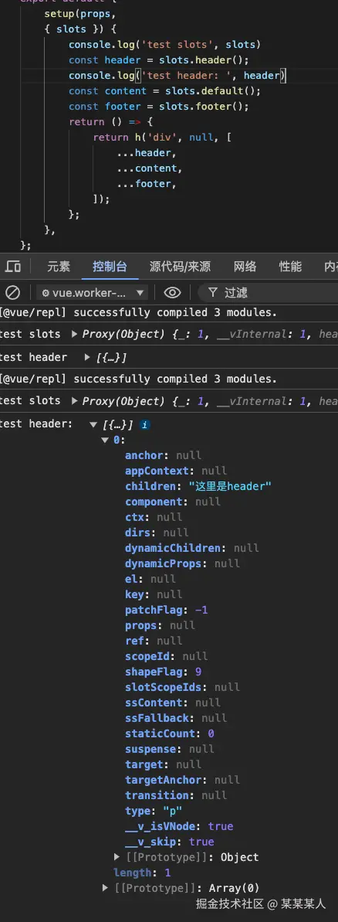Click the ...content, spread line

tap(150, 168)
